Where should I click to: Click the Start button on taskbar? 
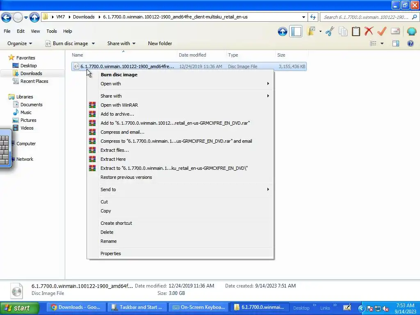[x=19, y=308]
